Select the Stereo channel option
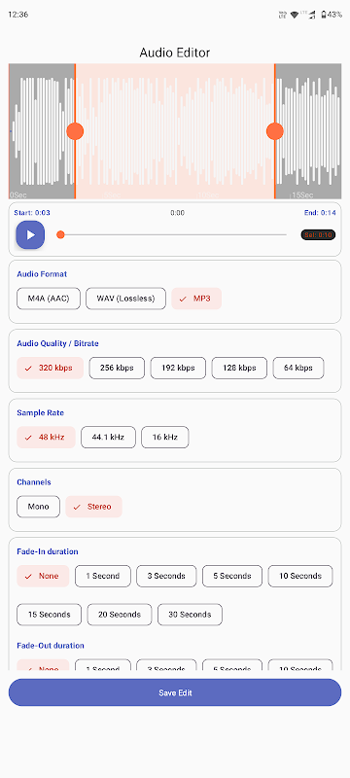Screen dimensions: 350x778 93,507
